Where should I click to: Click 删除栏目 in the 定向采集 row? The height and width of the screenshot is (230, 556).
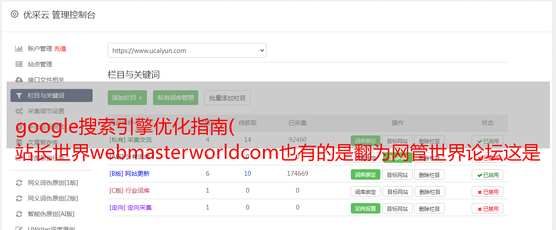coord(429,208)
